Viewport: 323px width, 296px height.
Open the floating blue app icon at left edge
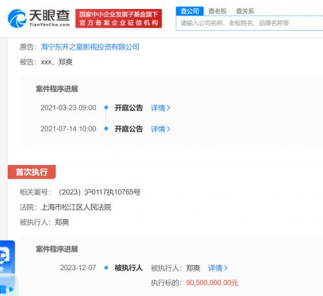(x=7, y=257)
